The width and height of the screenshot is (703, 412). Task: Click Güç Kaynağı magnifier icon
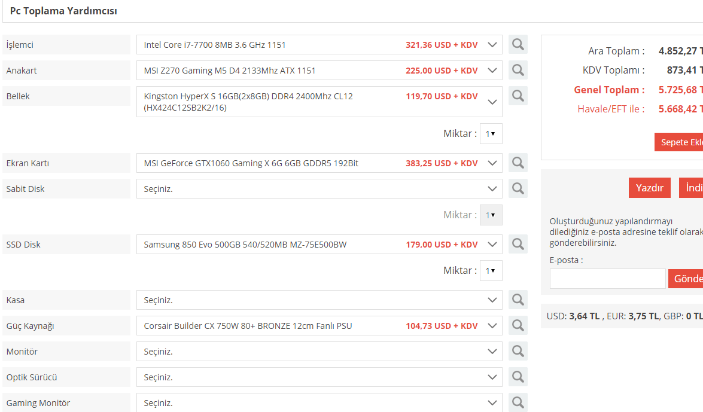518,325
